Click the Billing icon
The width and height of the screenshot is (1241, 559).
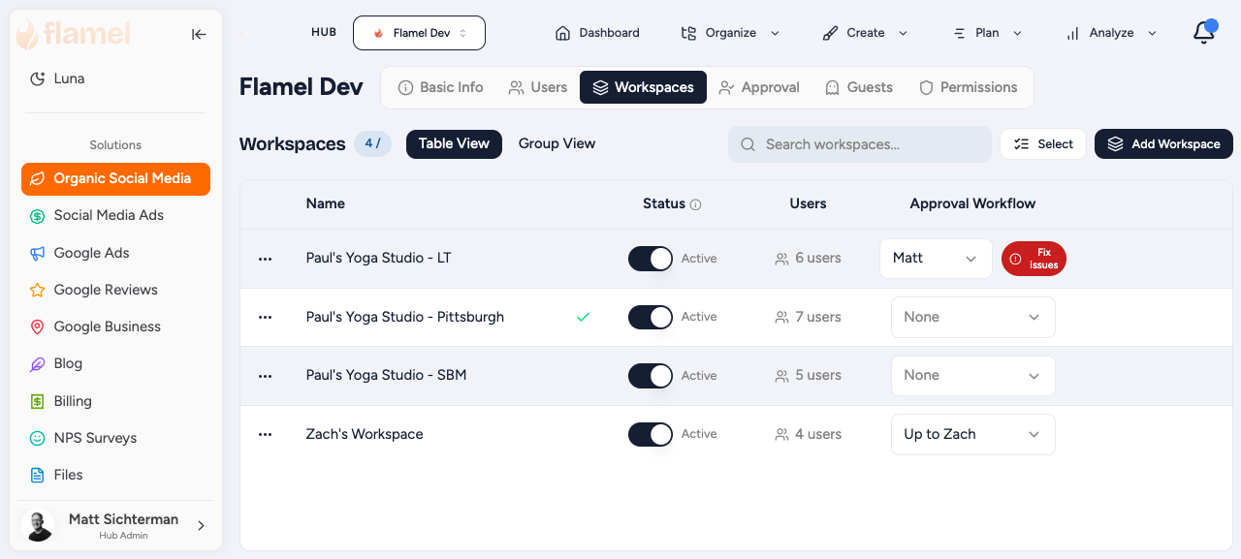37,401
